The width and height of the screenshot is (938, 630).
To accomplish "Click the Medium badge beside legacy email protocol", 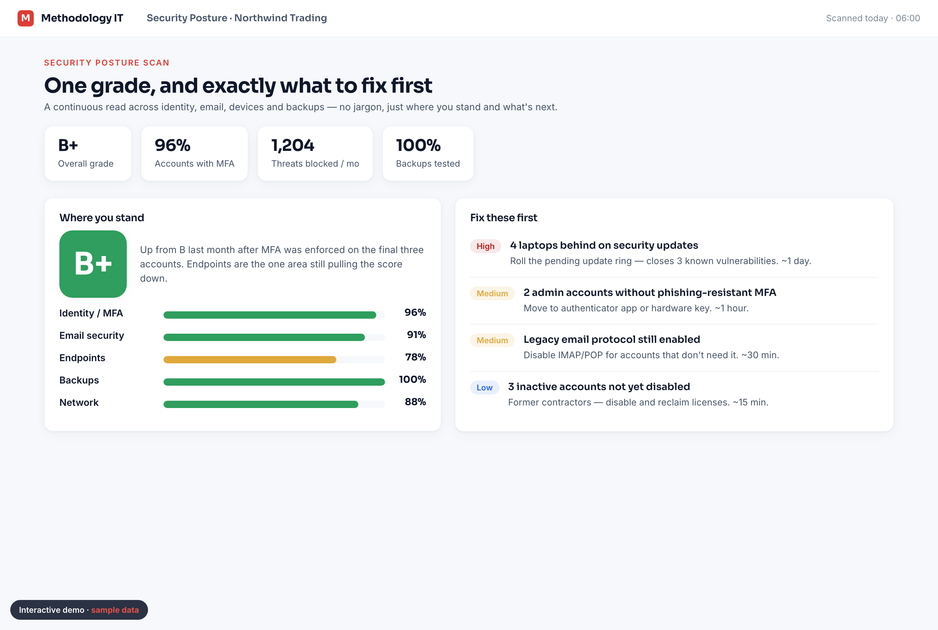I will pyautogui.click(x=492, y=340).
